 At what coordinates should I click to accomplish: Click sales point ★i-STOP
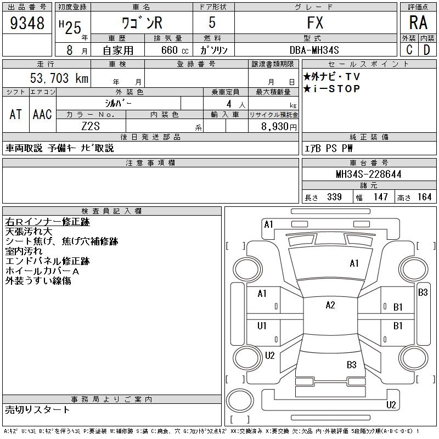tap(331, 89)
